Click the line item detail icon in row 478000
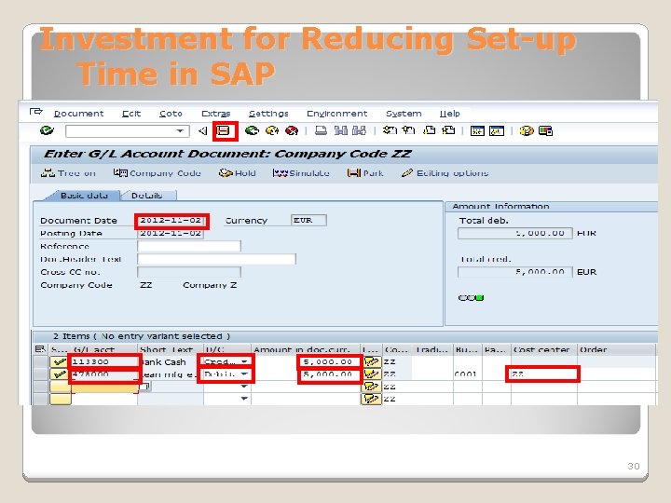 371,374
